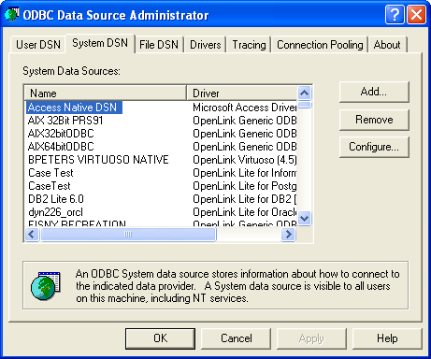This screenshot has height=359, width=431.
Task: Confirm with the OK button
Action: coord(161,338)
